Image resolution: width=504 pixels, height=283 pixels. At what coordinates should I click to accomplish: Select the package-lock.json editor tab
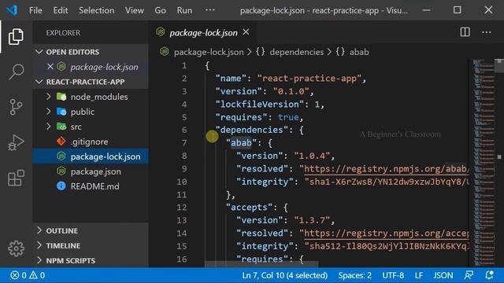click(x=203, y=32)
